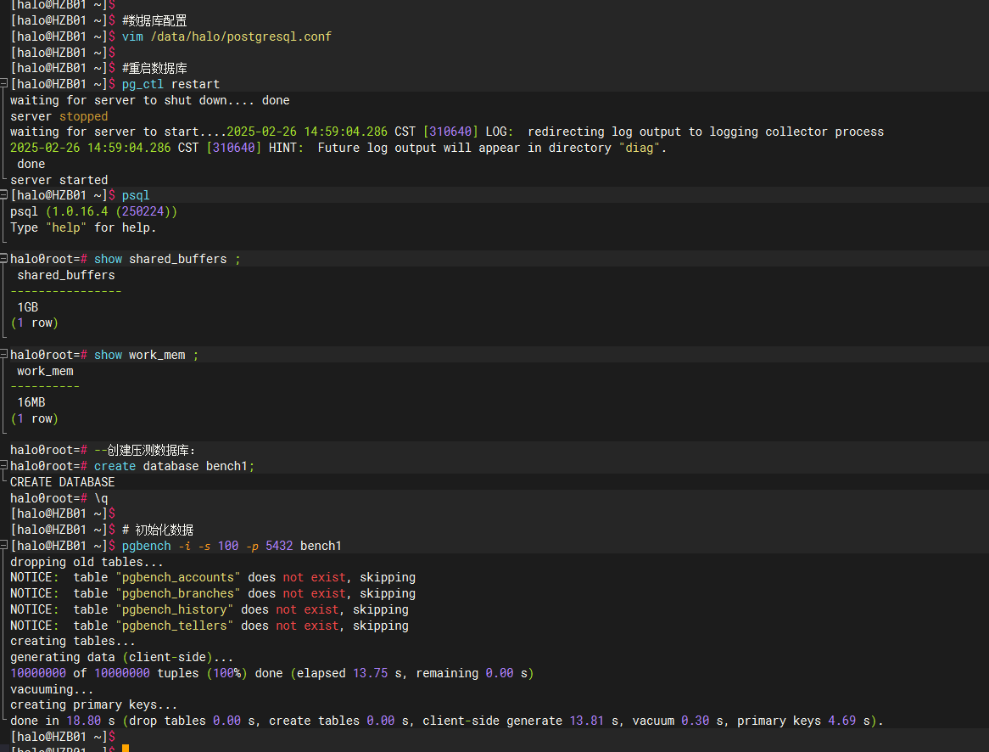
Task: Click the CREATE DATABASE result text
Action: [x=63, y=482]
